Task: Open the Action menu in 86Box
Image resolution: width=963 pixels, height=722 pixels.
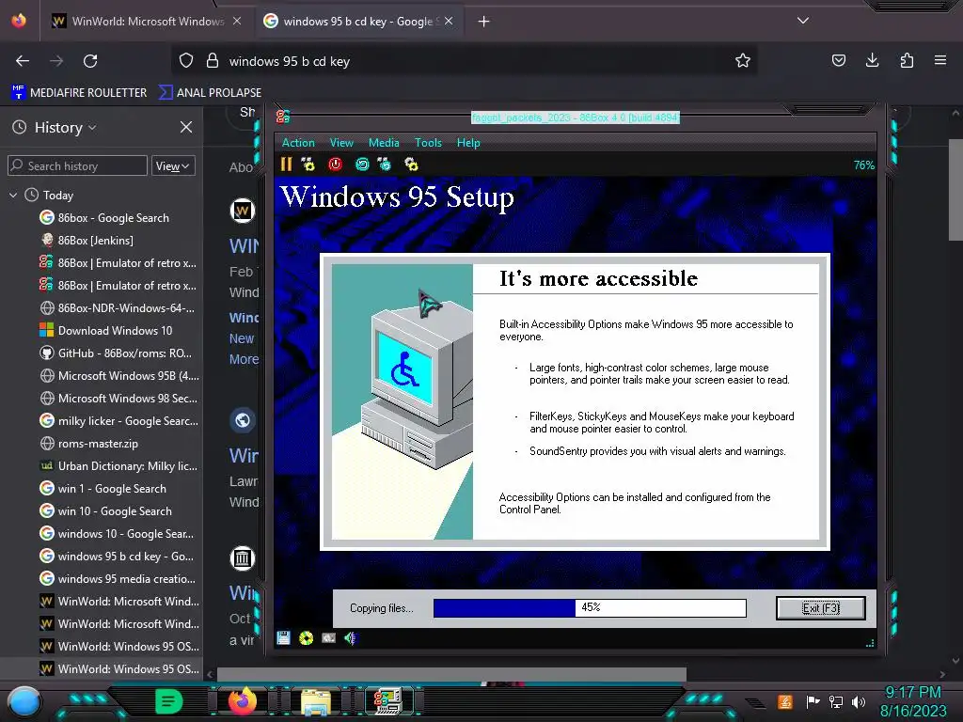Action: click(298, 143)
